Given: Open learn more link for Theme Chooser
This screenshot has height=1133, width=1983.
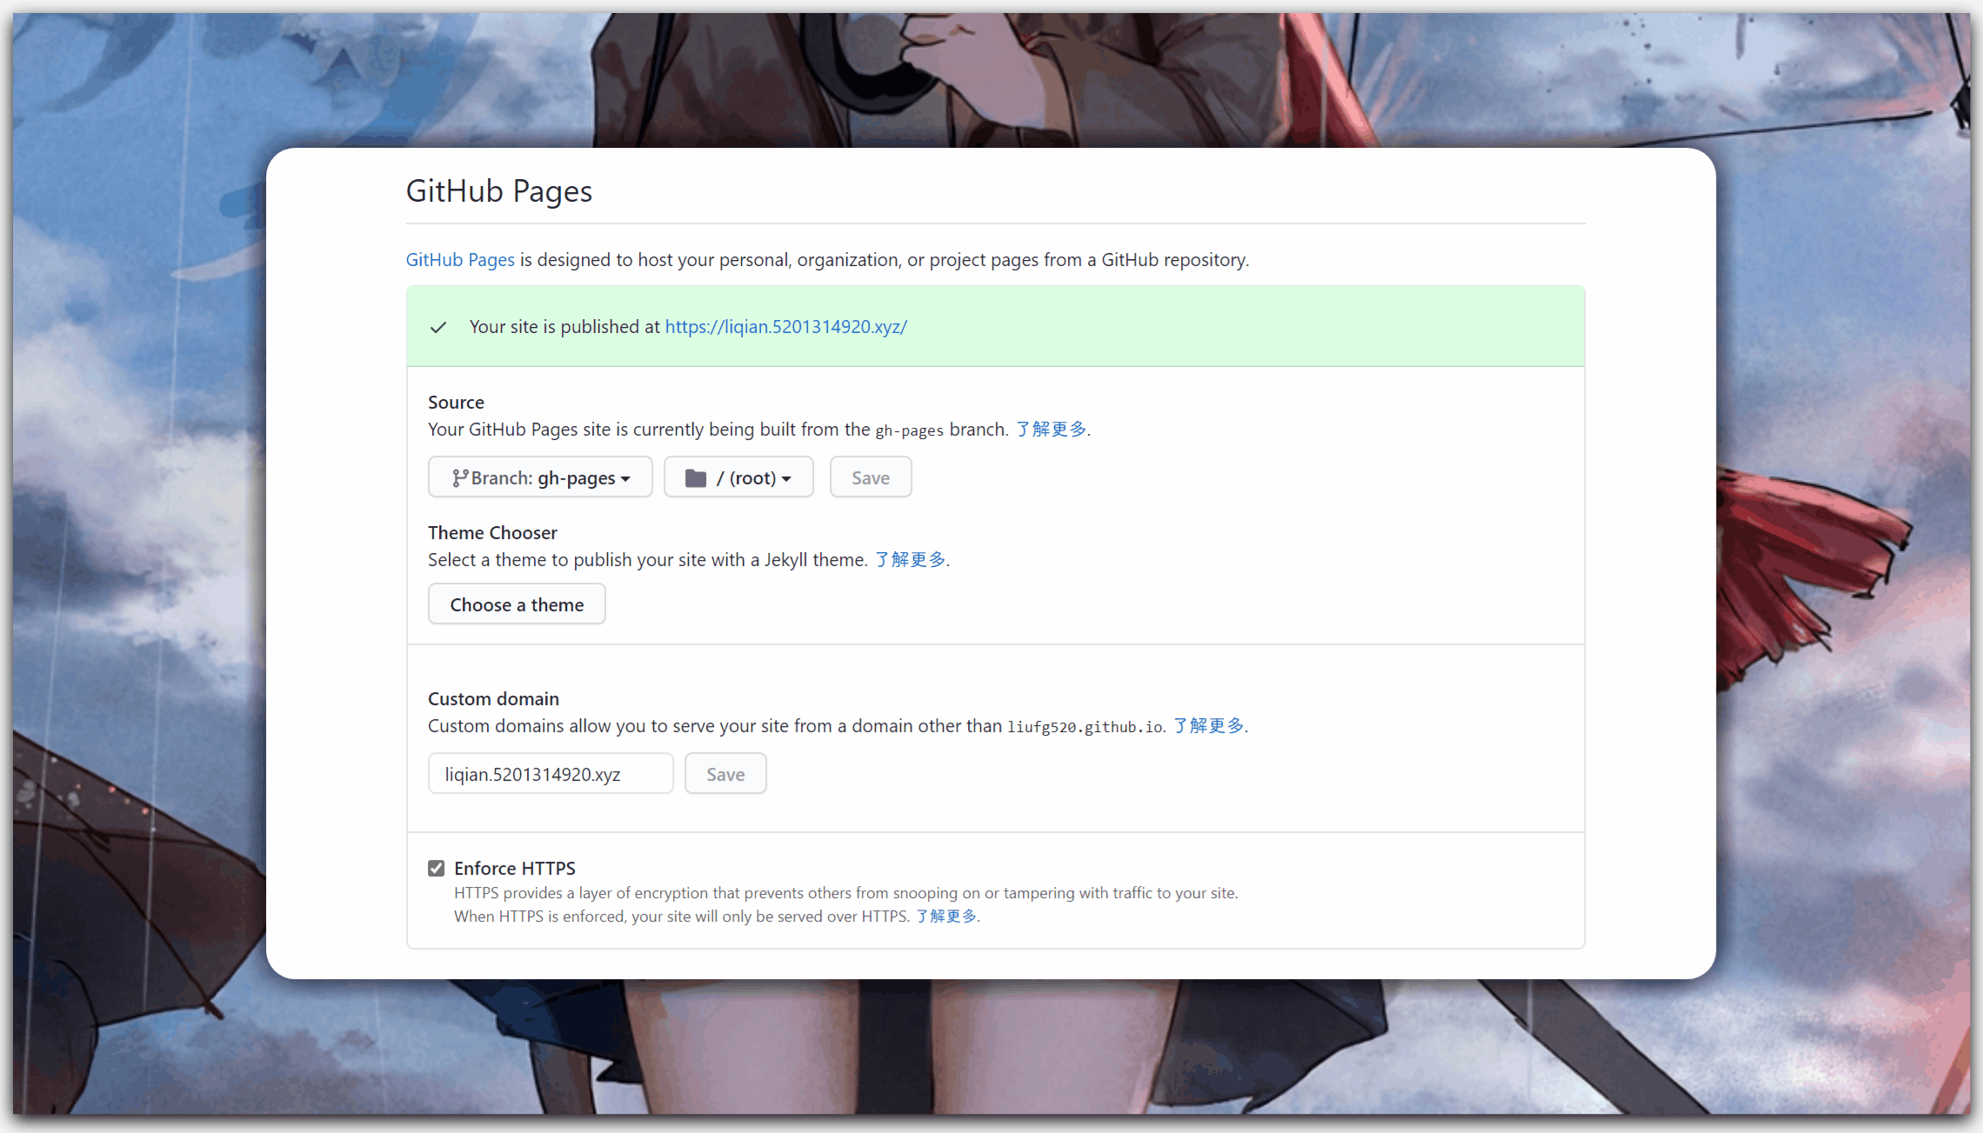Looking at the screenshot, I should [x=911, y=559].
